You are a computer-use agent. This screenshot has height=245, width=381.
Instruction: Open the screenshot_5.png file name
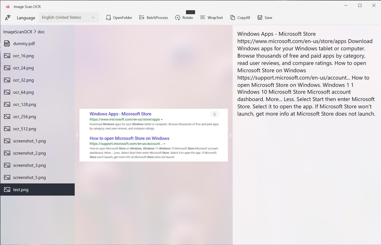tap(29, 178)
